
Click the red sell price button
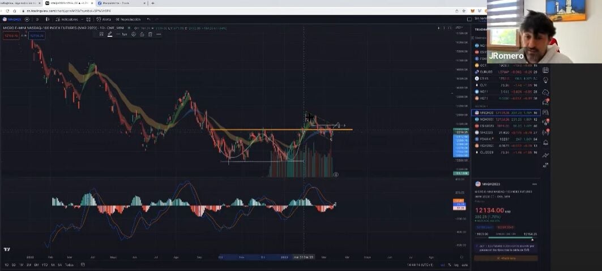tap(10, 36)
